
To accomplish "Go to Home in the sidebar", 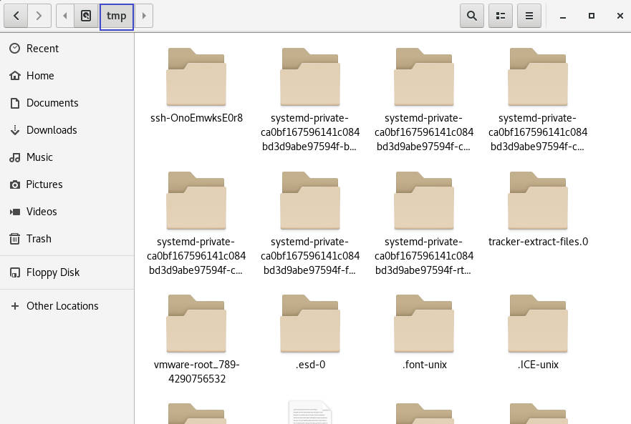I will pyautogui.click(x=67, y=76).
